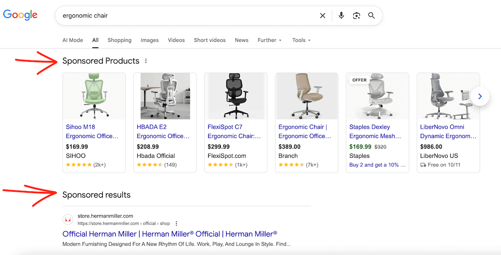The height and width of the screenshot is (255, 501).
Task: Open Sihoo M18 Ergonomic Office link
Action: [92, 131]
